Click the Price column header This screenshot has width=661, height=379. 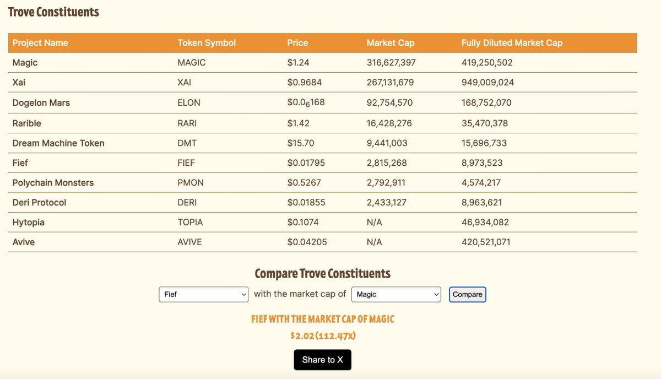coord(297,43)
